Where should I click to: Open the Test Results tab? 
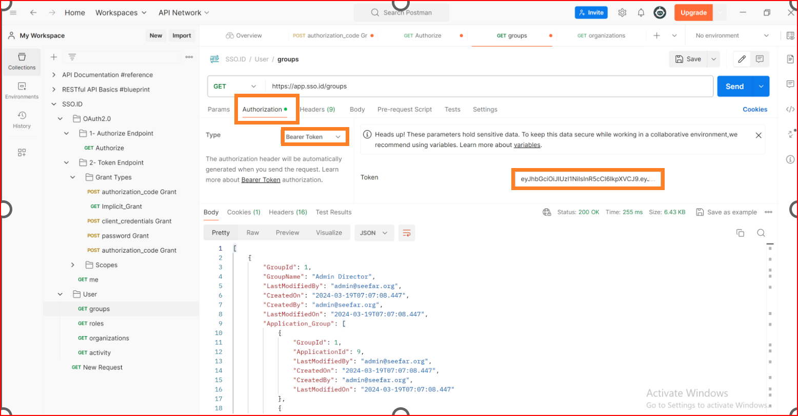tap(333, 212)
